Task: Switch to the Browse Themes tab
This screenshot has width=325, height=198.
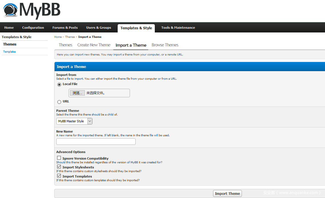Action: click(165, 45)
